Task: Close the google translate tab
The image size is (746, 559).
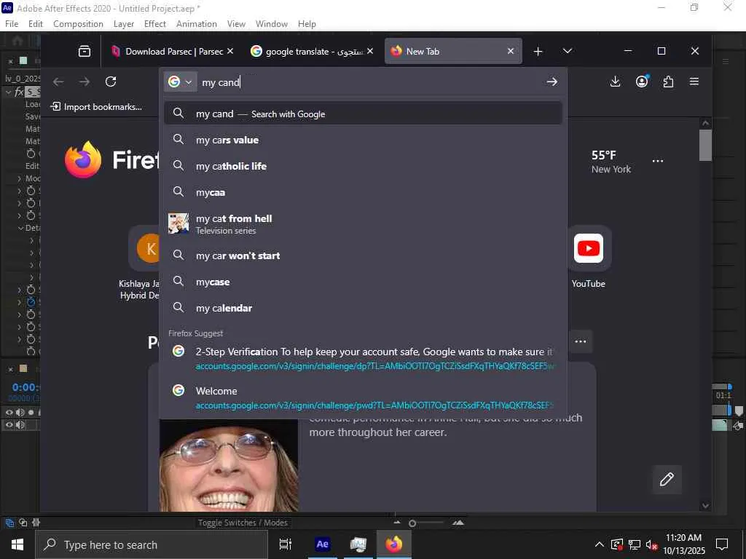Action: (x=370, y=51)
